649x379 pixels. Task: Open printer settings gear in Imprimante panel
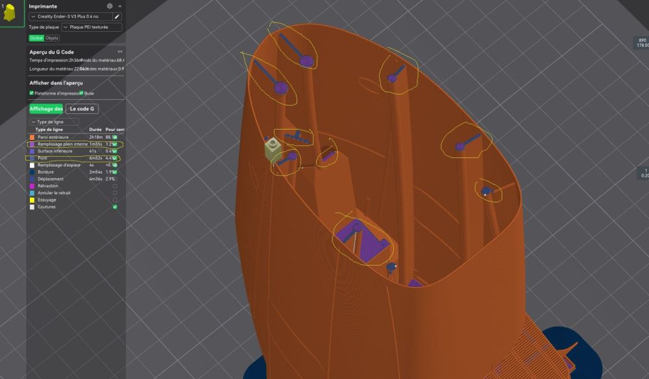110,6
